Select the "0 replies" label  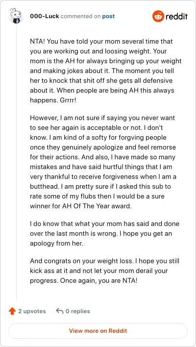pyautogui.click(x=78, y=311)
